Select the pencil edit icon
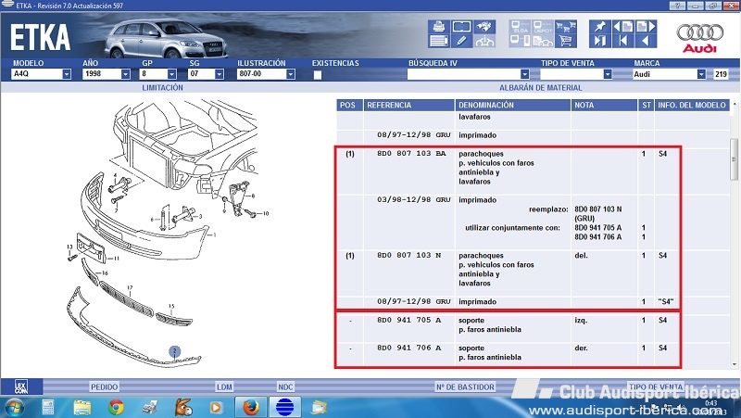 click(x=461, y=41)
